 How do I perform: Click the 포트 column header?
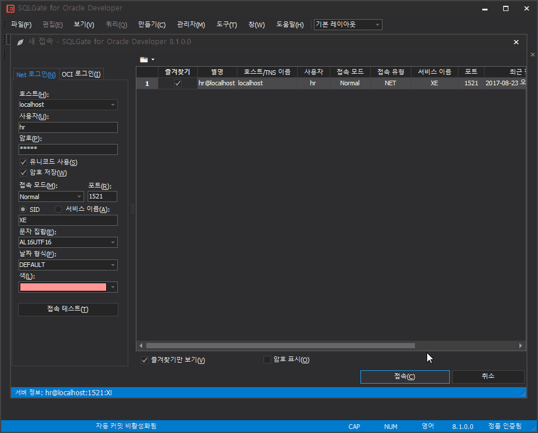pyautogui.click(x=471, y=72)
